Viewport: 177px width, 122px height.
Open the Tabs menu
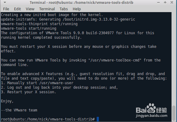(64, 9)
